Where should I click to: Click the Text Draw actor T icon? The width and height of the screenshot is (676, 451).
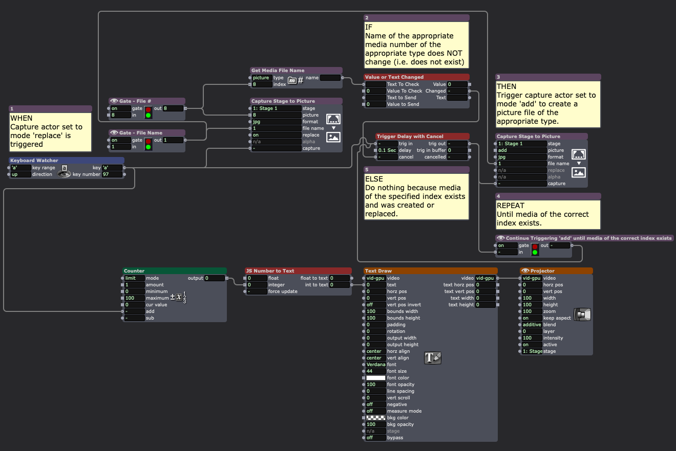[433, 358]
